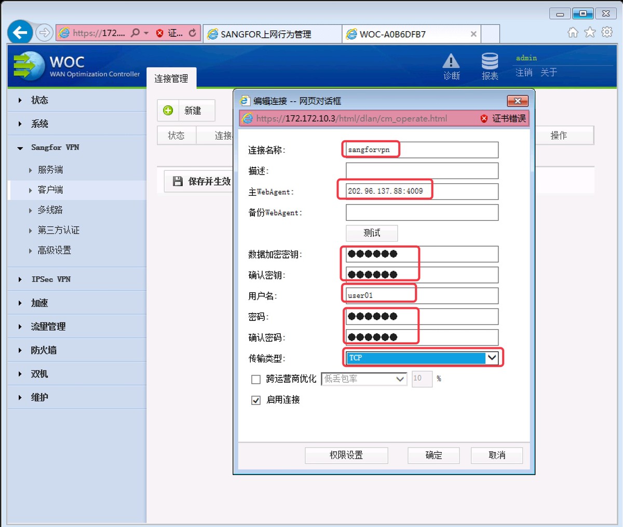Select 第三方认证 in the sidebar
Image resolution: width=623 pixels, height=527 pixels.
59,230
